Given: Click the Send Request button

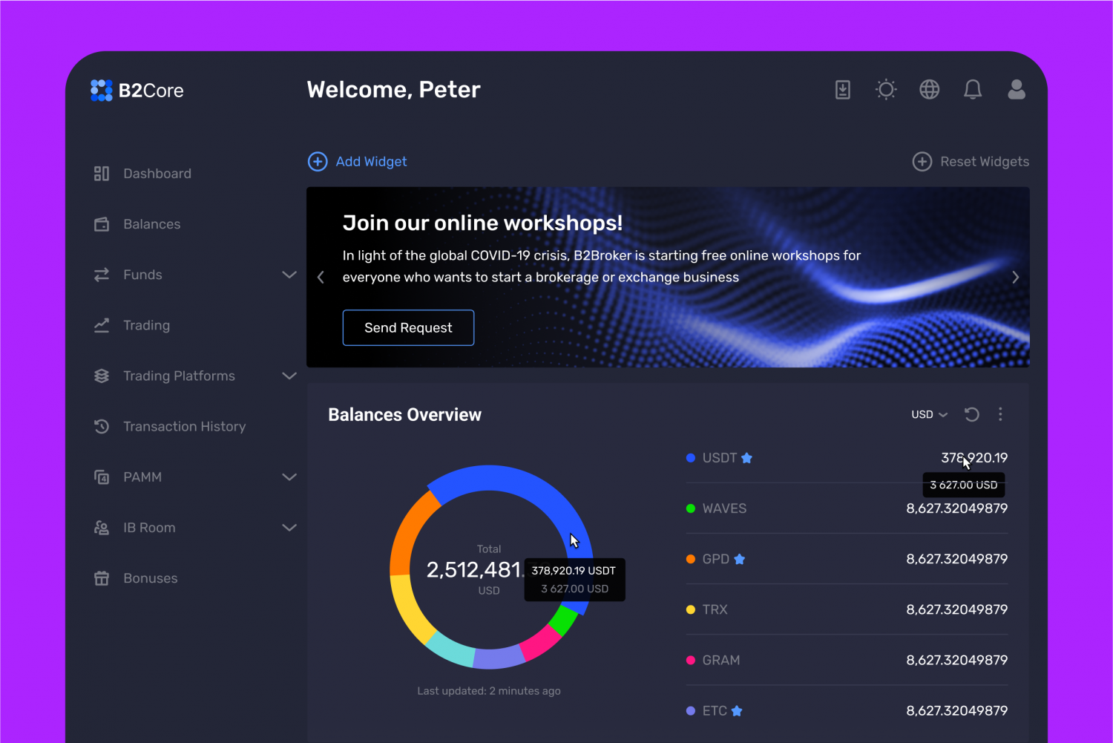Looking at the screenshot, I should [408, 328].
